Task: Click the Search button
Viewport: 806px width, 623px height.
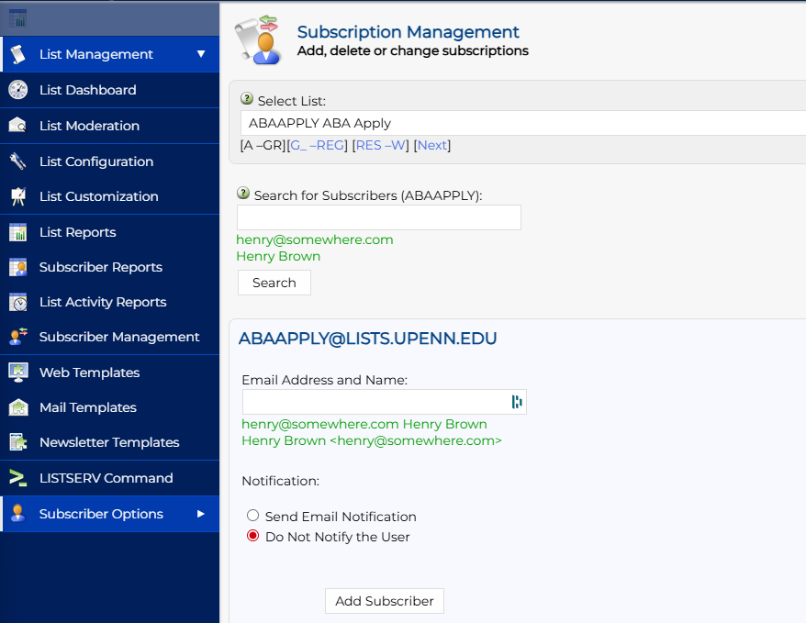Action: 274,283
